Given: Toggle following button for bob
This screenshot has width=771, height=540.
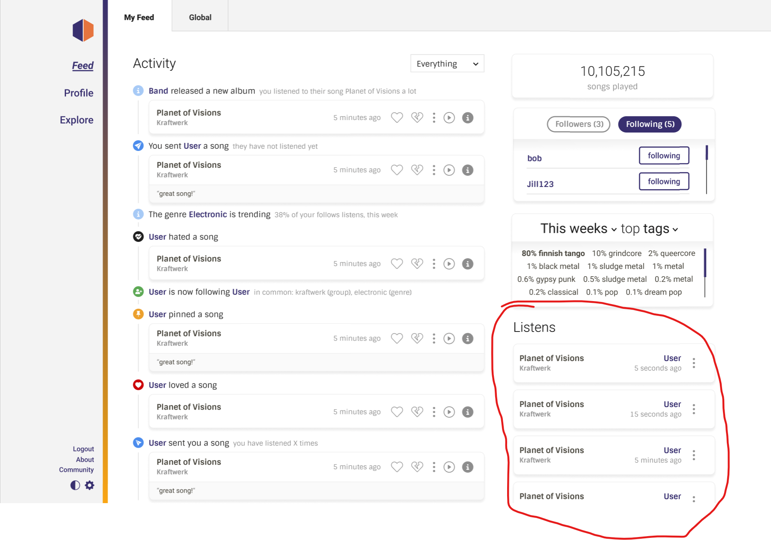Looking at the screenshot, I should [664, 156].
